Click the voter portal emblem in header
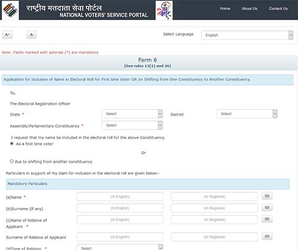The image size is (298, 250). pos(164,10)
